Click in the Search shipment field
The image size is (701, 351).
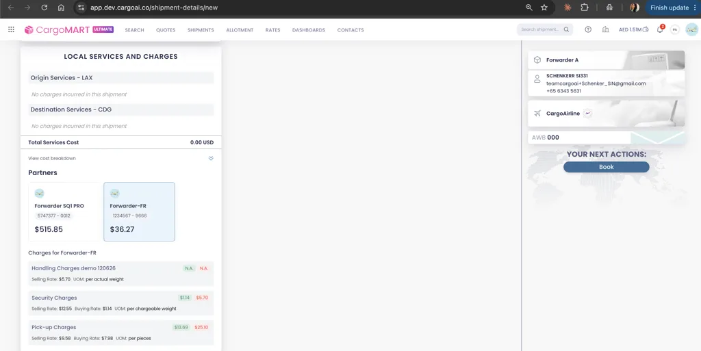pyautogui.click(x=539, y=29)
